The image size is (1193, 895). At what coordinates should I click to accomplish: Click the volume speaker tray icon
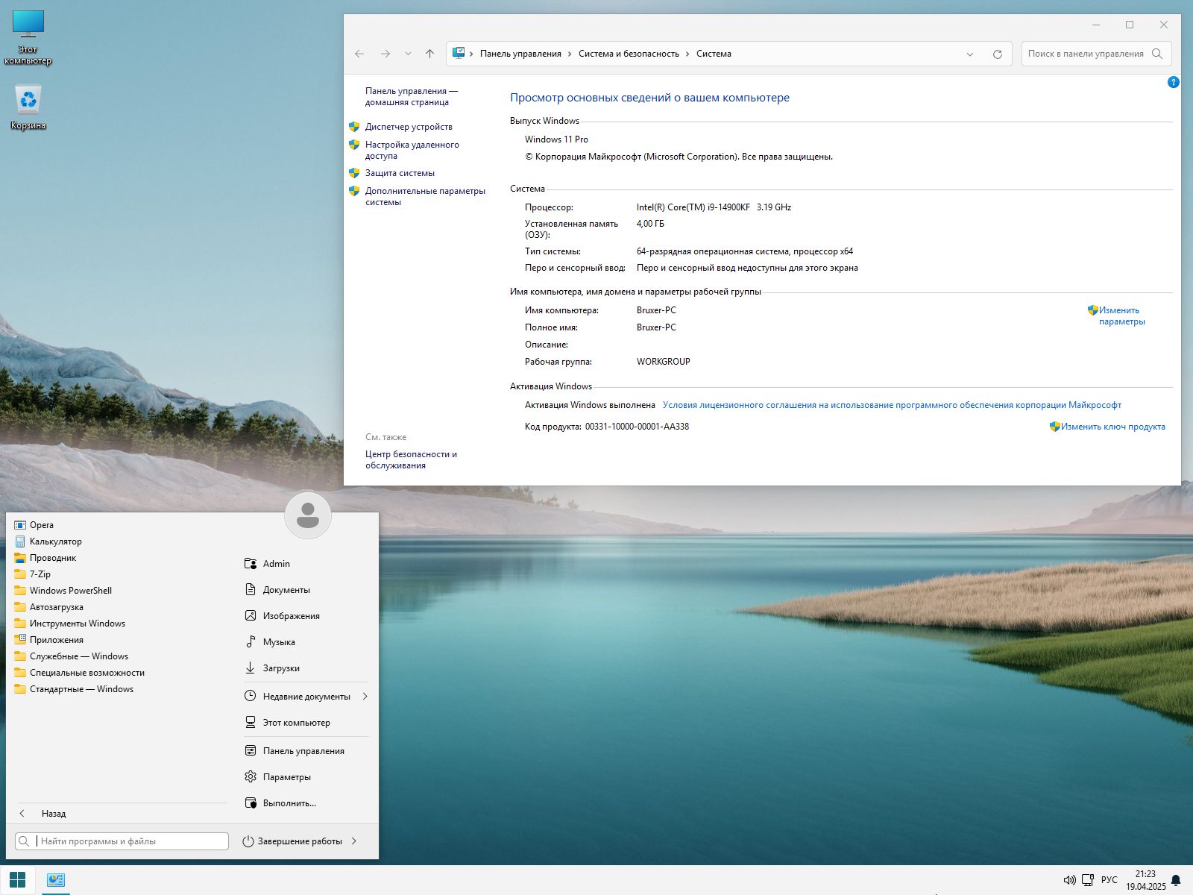point(1068,880)
